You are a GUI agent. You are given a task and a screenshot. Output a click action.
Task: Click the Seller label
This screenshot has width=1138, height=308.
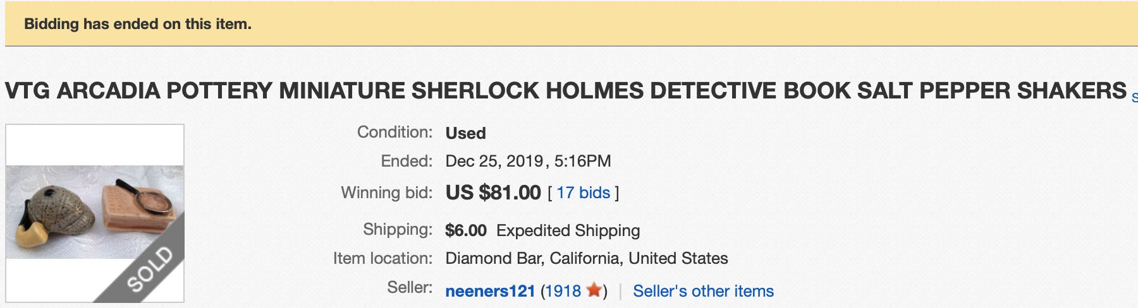(x=410, y=288)
